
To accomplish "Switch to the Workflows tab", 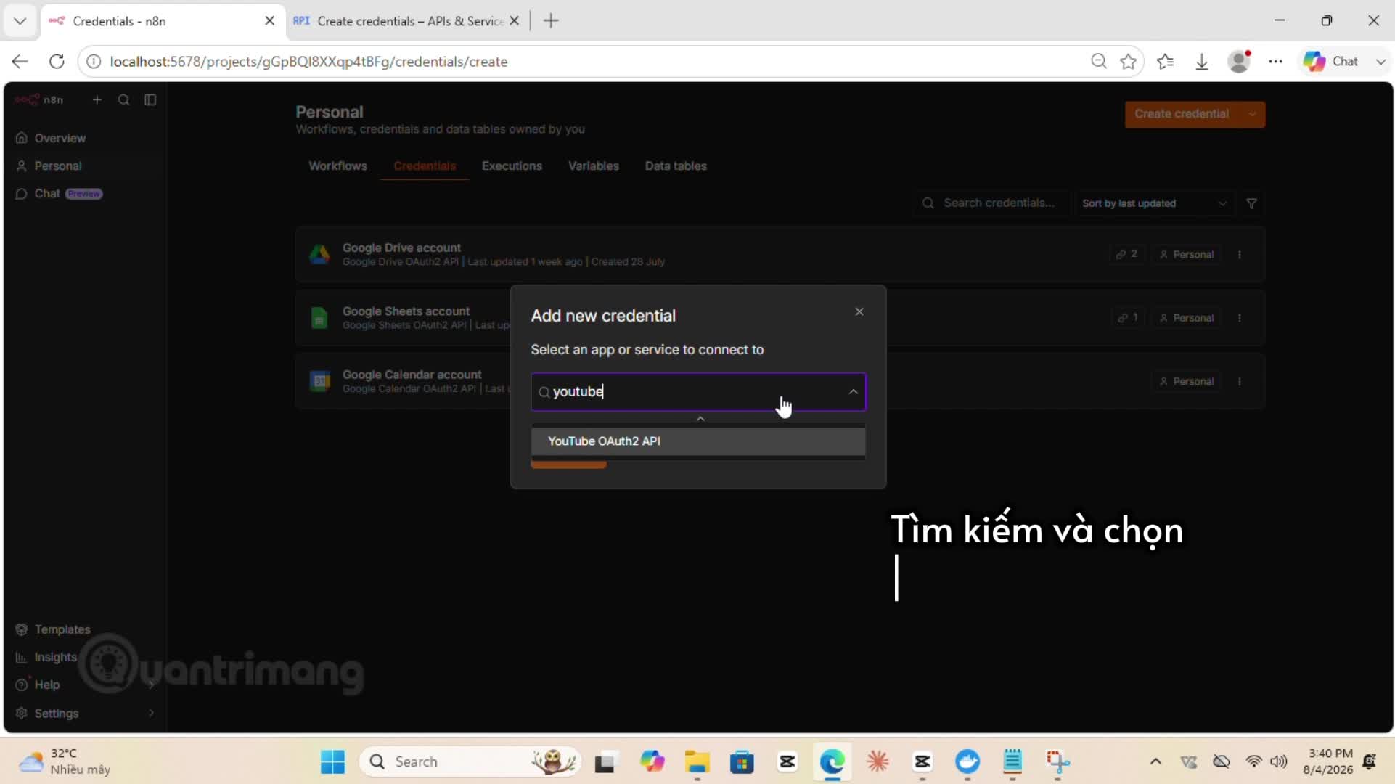I will coord(337,166).
